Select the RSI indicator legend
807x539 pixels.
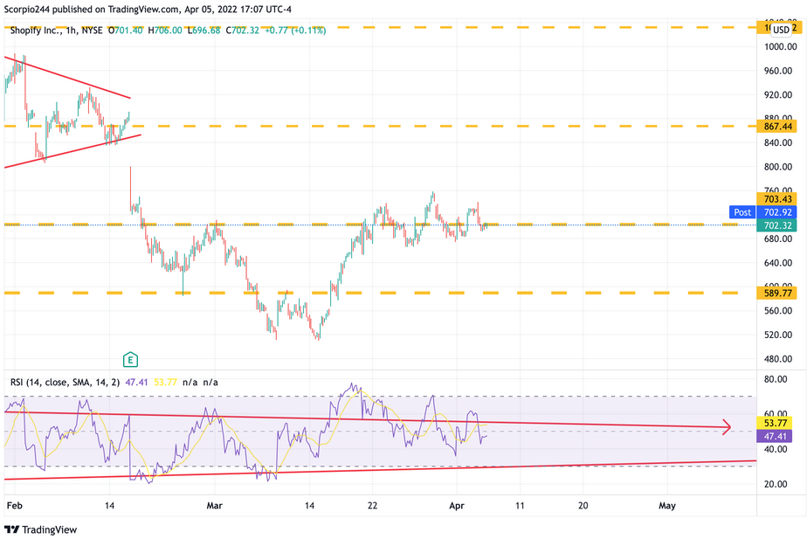point(65,382)
